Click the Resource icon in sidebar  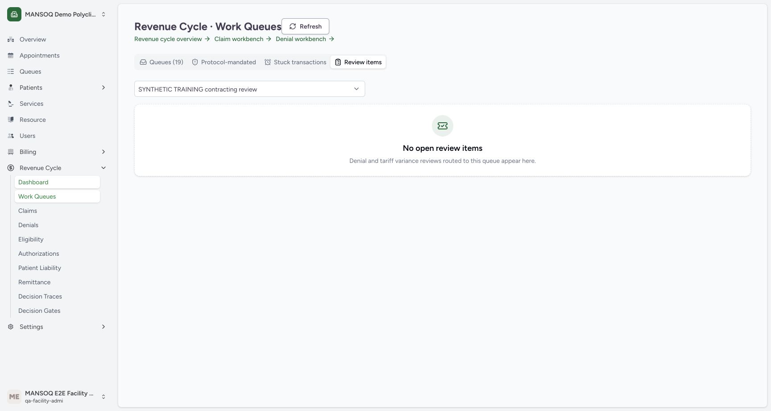[11, 120]
